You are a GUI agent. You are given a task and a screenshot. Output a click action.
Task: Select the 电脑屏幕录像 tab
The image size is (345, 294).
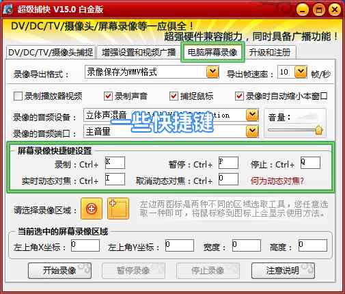click(x=212, y=53)
